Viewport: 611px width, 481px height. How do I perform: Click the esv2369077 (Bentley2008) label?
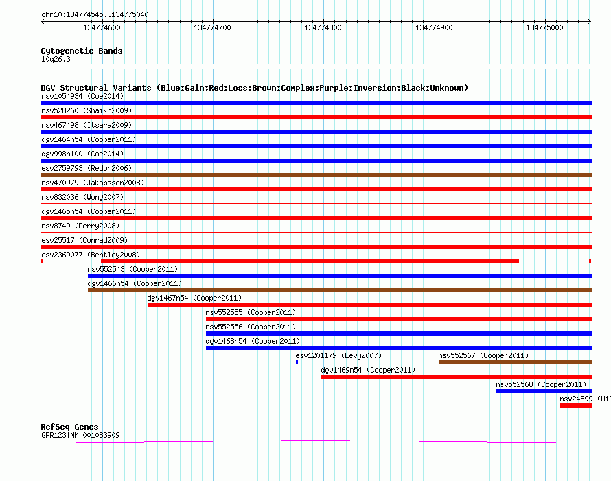click(91, 255)
